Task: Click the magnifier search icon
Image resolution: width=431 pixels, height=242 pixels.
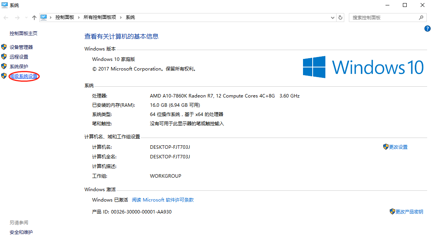Action: tap(421, 18)
